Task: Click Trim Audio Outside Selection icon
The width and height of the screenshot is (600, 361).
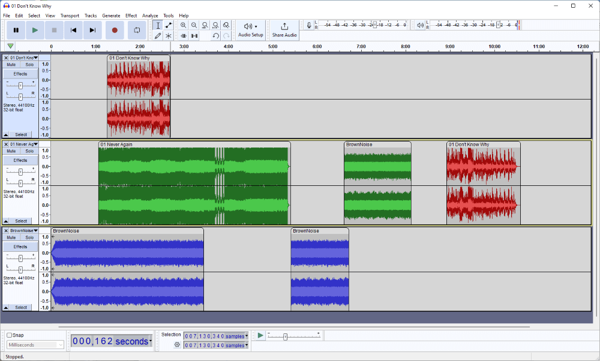Action: tap(183, 35)
